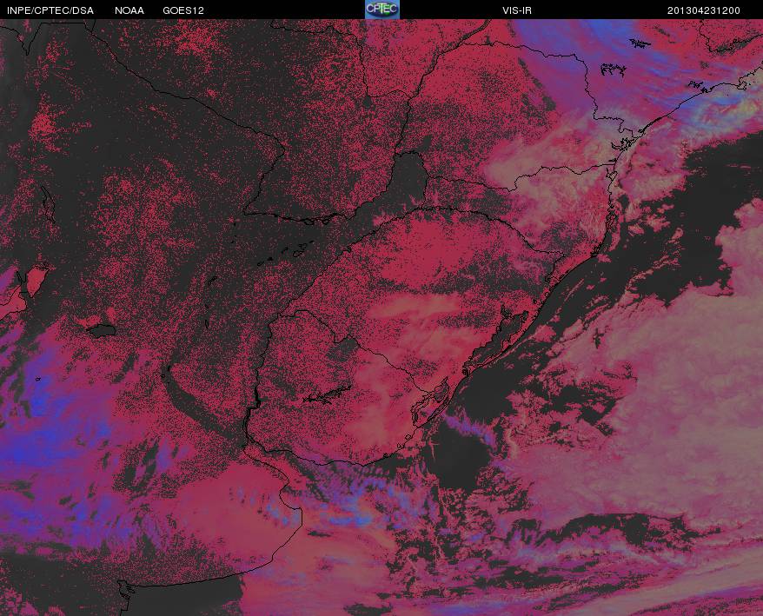Select the GOES12 satellite label
Viewport: 763px width, 616px height.
point(183,10)
